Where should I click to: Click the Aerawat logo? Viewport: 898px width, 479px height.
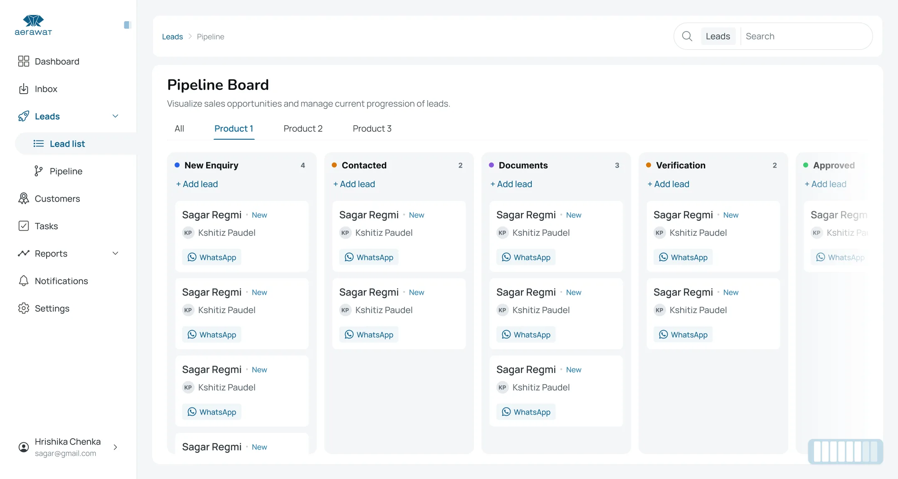coord(33,25)
